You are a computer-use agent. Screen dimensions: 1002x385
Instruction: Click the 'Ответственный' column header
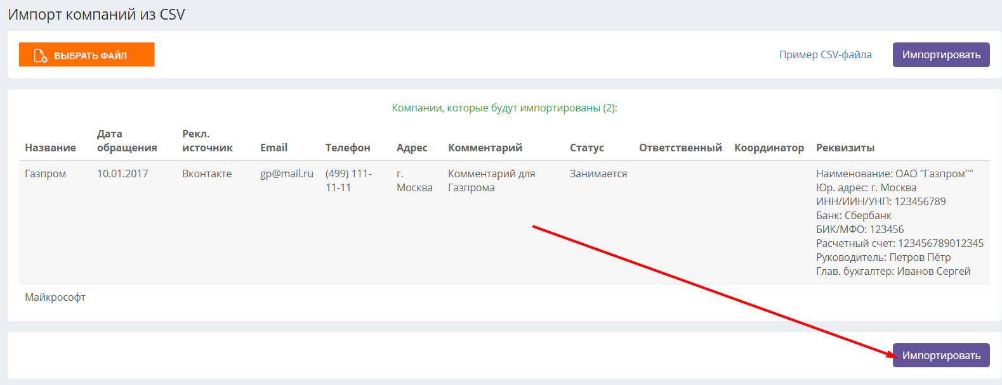click(680, 148)
